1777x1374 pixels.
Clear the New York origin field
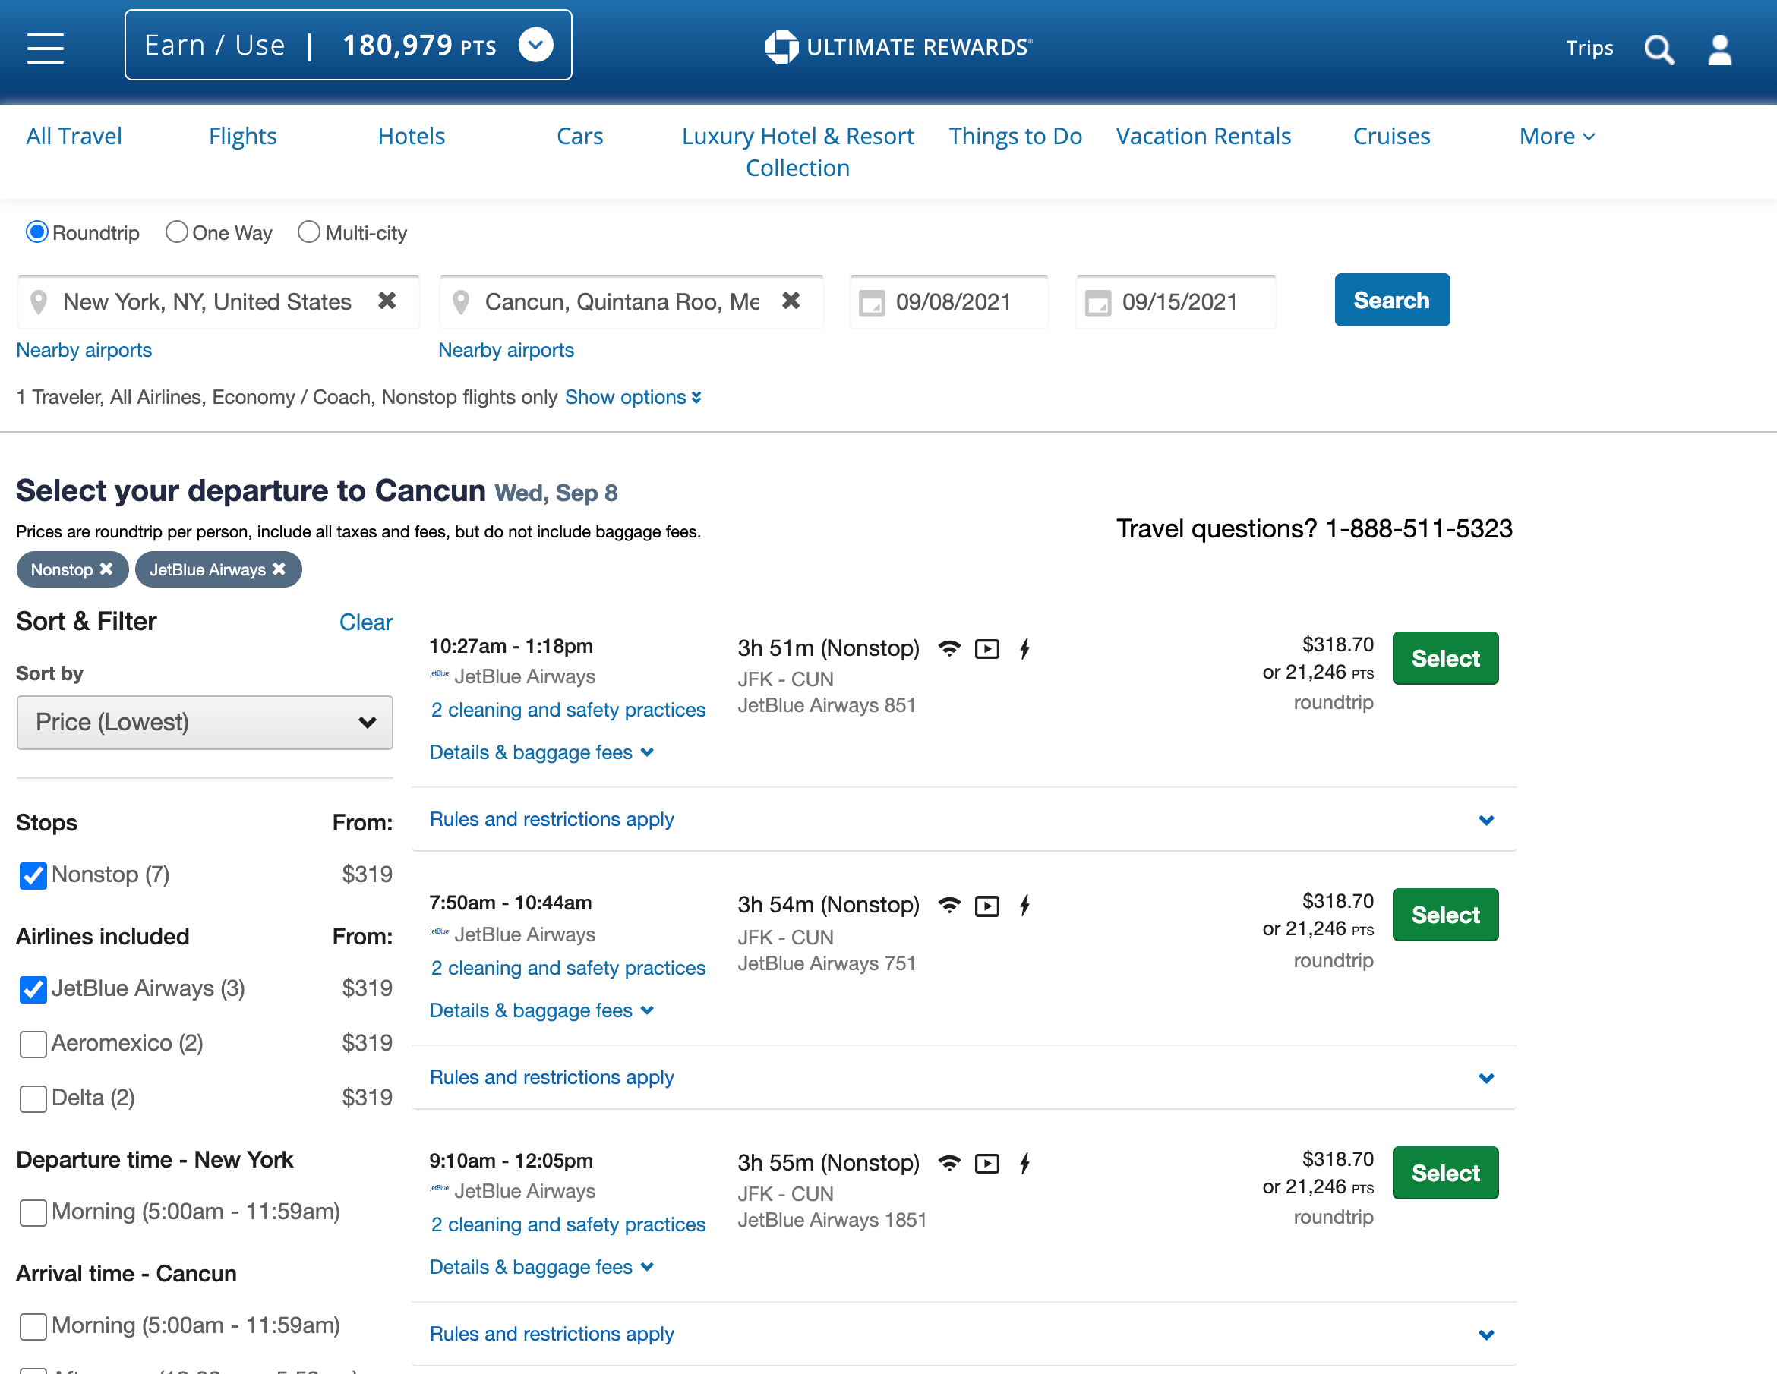coord(387,301)
